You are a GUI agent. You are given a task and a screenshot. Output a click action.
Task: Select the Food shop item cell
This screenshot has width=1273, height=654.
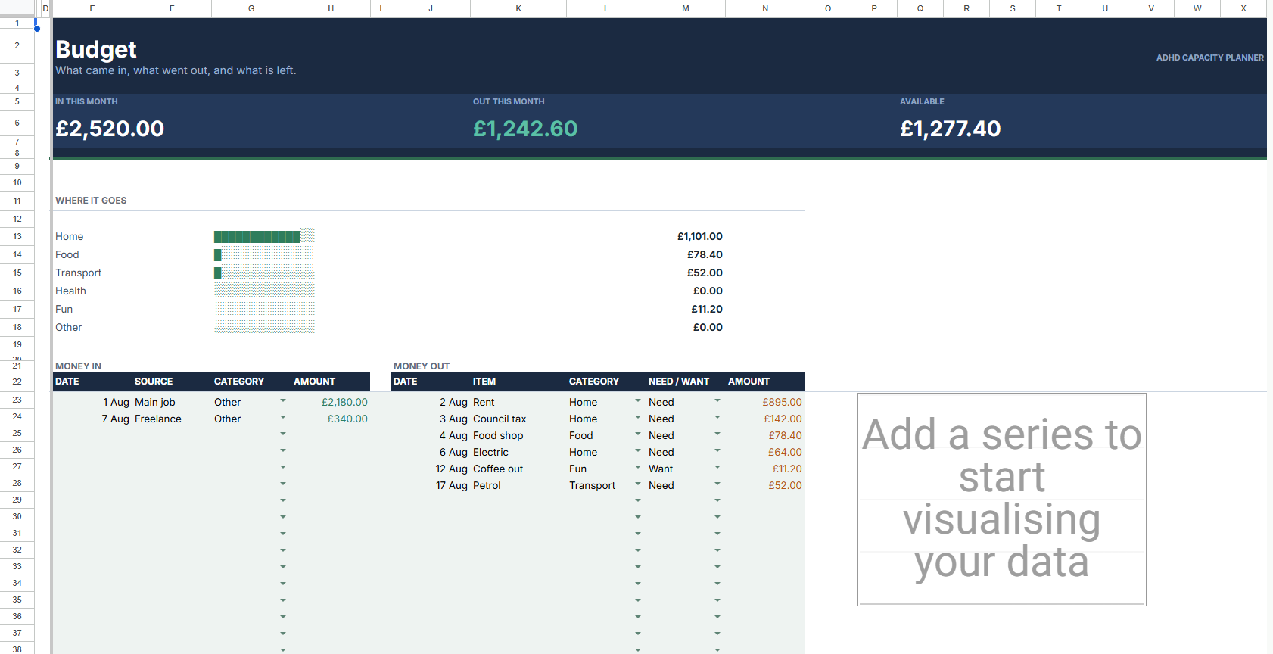pyautogui.click(x=518, y=435)
